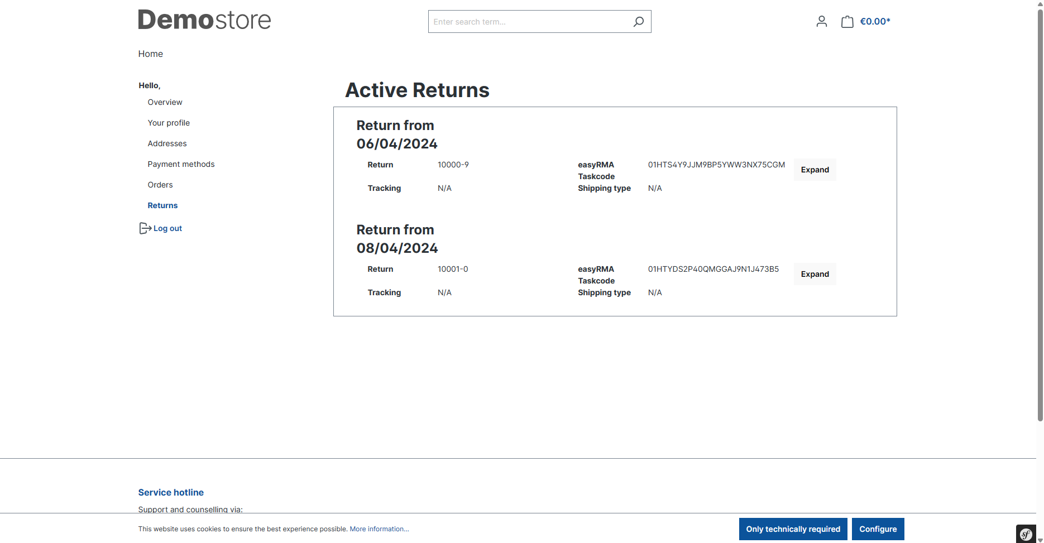This screenshot has width=1044, height=543.
Task: Open Payment methods in the sidebar
Action: tap(181, 164)
